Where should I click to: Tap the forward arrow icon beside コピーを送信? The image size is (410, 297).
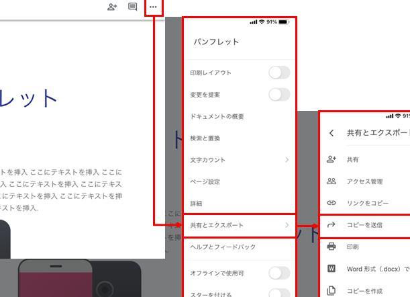pyautogui.click(x=331, y=224)
